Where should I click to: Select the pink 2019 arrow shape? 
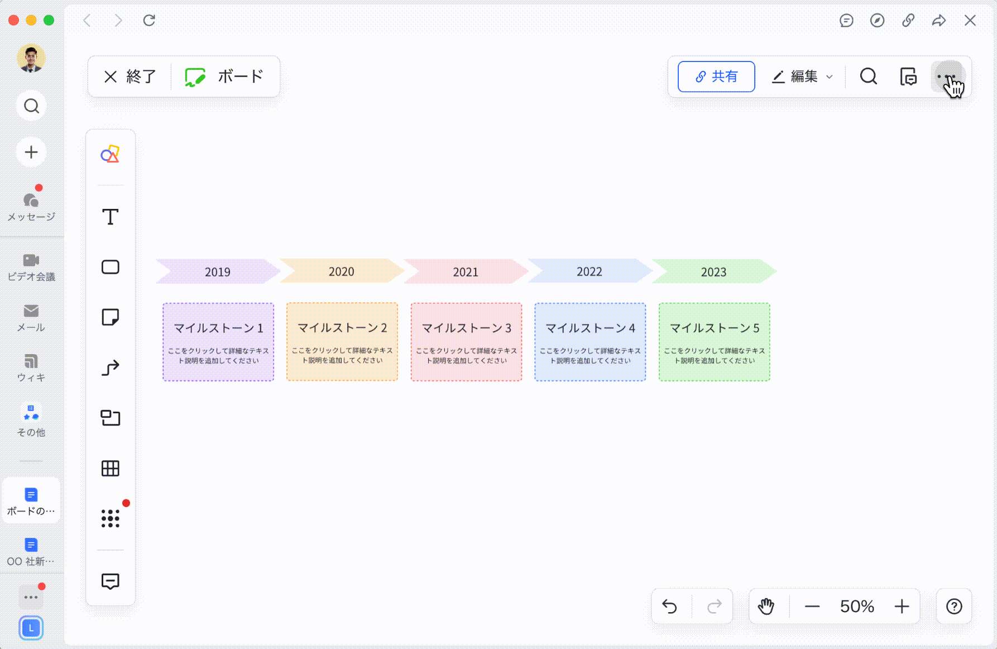tap(217, 271)
